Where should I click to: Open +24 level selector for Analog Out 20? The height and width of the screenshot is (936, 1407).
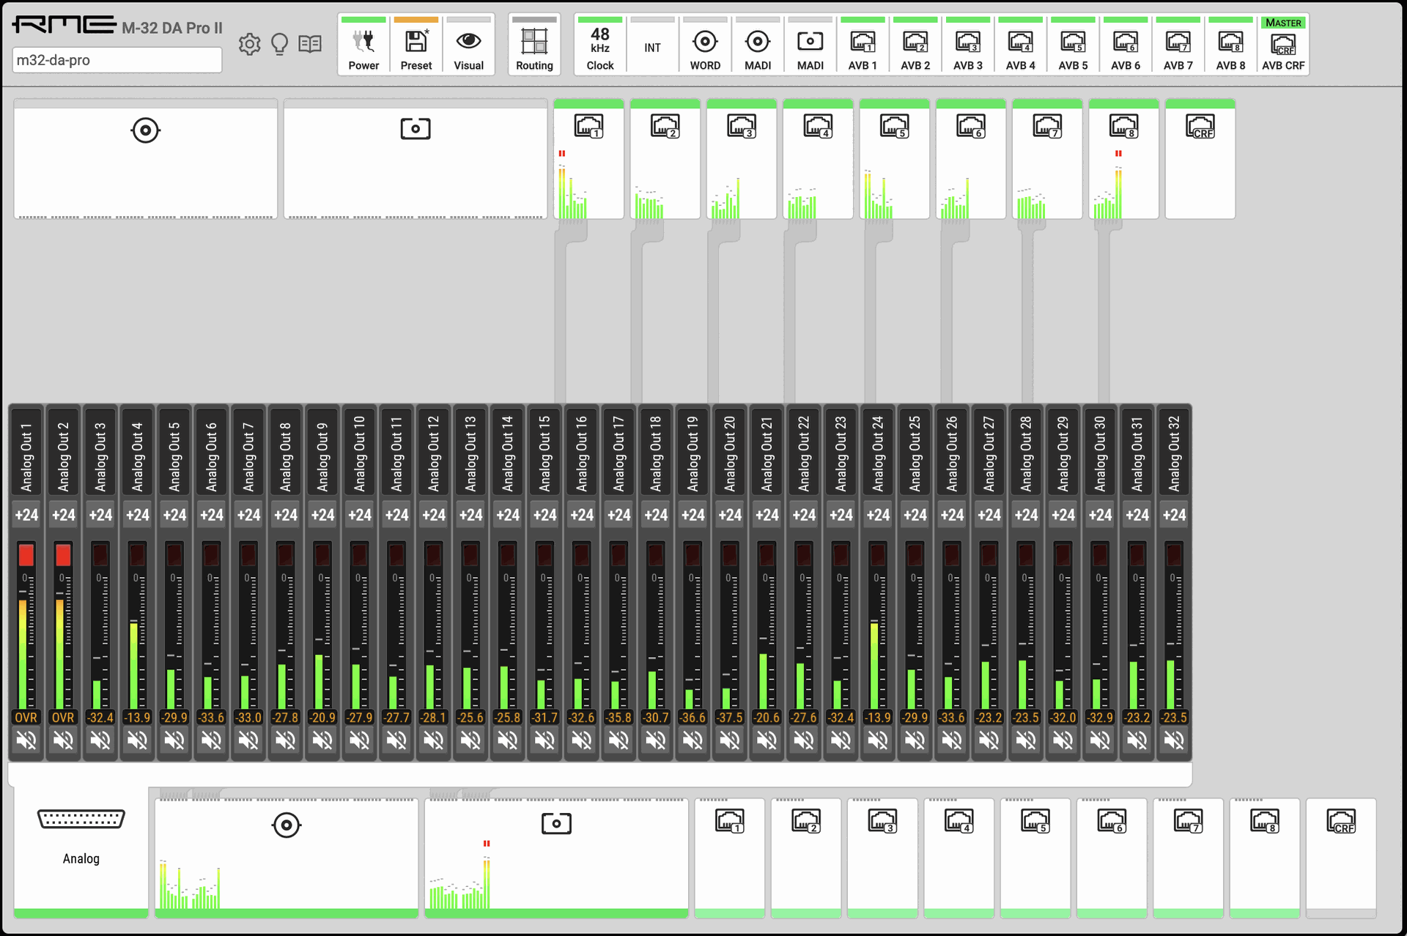730,515
